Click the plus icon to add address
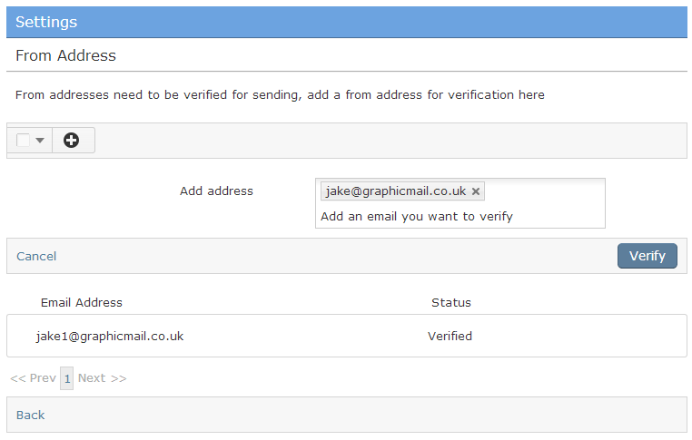This screenshot has height=440, width=692. [71, 141]
